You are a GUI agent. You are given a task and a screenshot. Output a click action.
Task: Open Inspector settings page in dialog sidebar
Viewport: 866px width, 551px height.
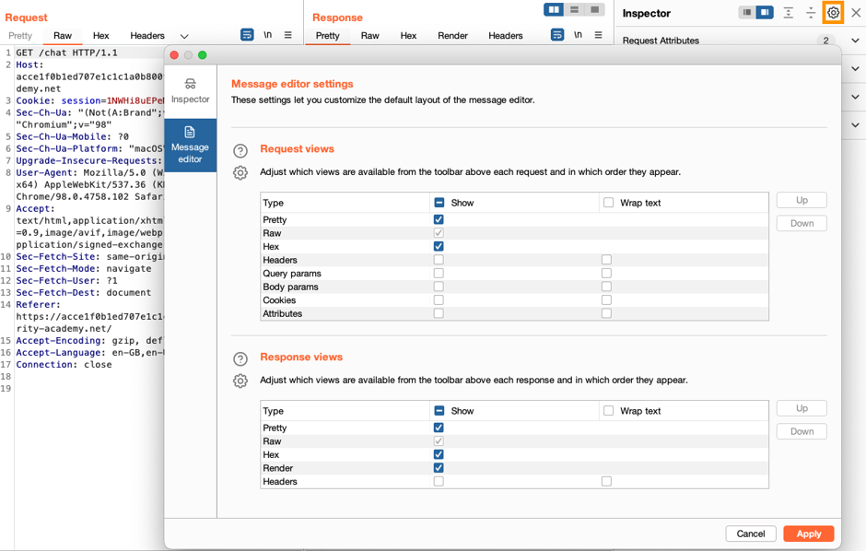coord(190,91)
